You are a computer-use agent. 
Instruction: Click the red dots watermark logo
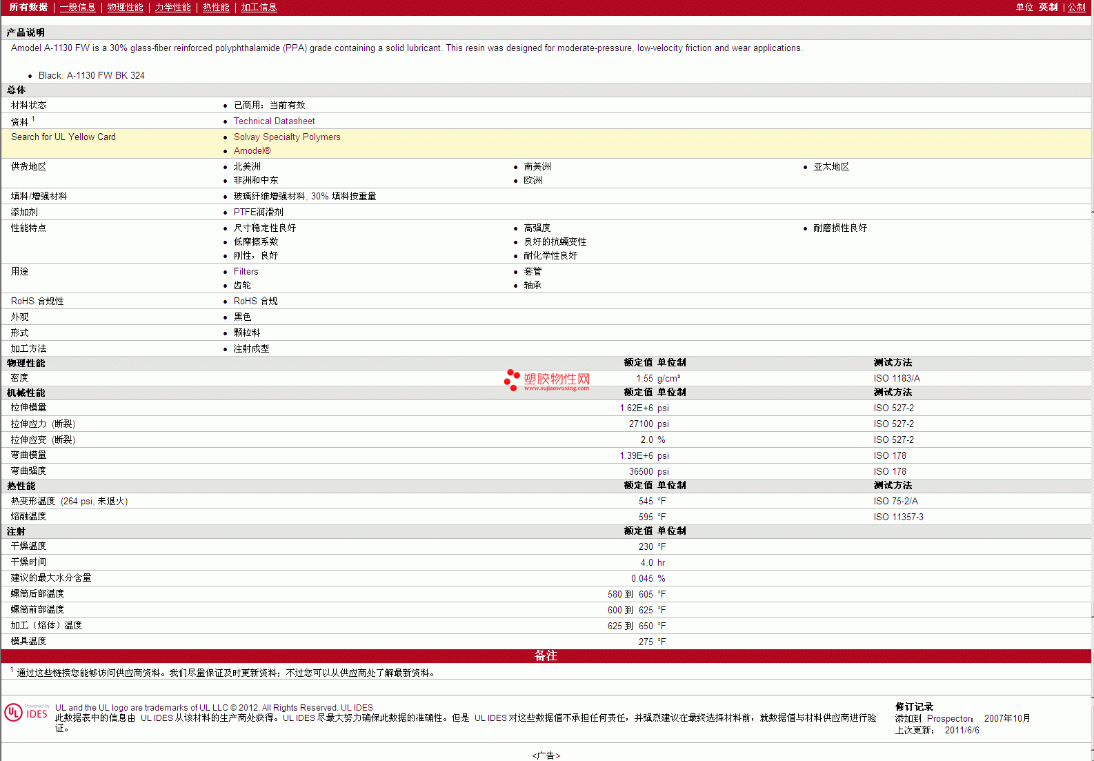(x=512, y=379)
